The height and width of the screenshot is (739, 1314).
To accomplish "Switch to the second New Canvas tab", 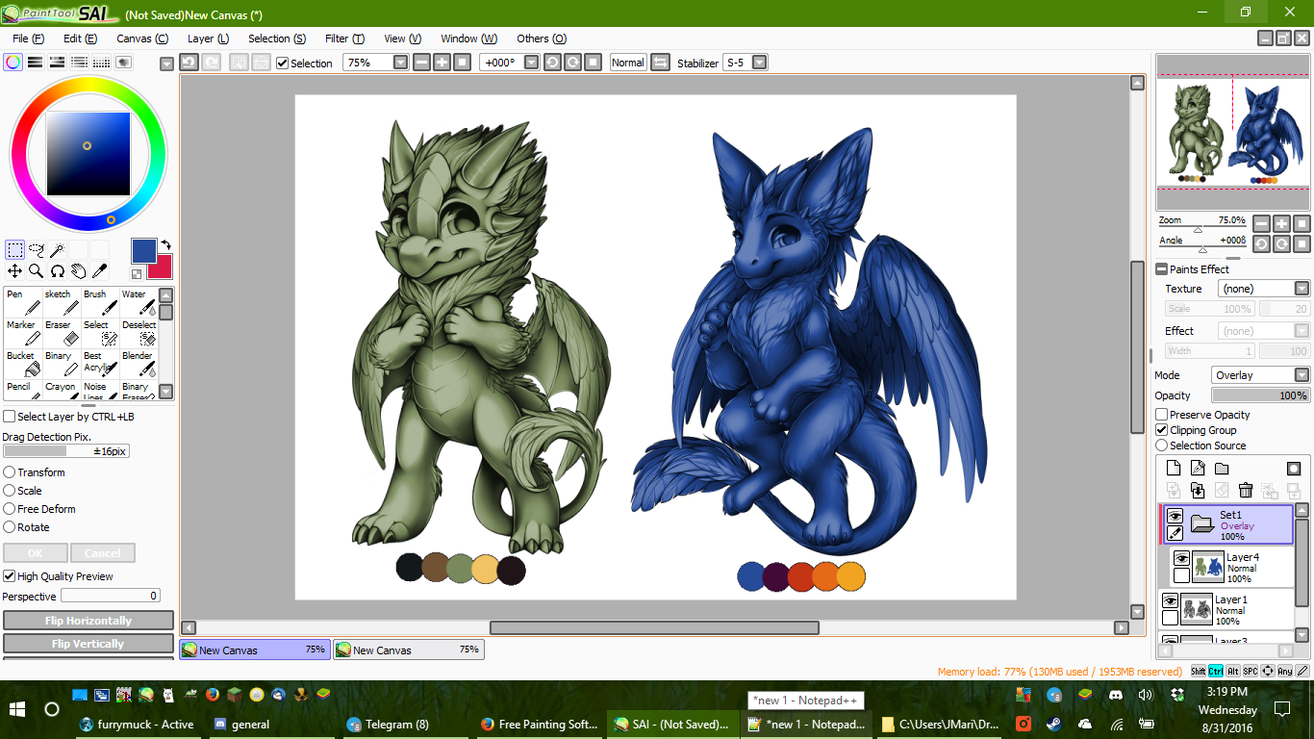I will [409, 650].
